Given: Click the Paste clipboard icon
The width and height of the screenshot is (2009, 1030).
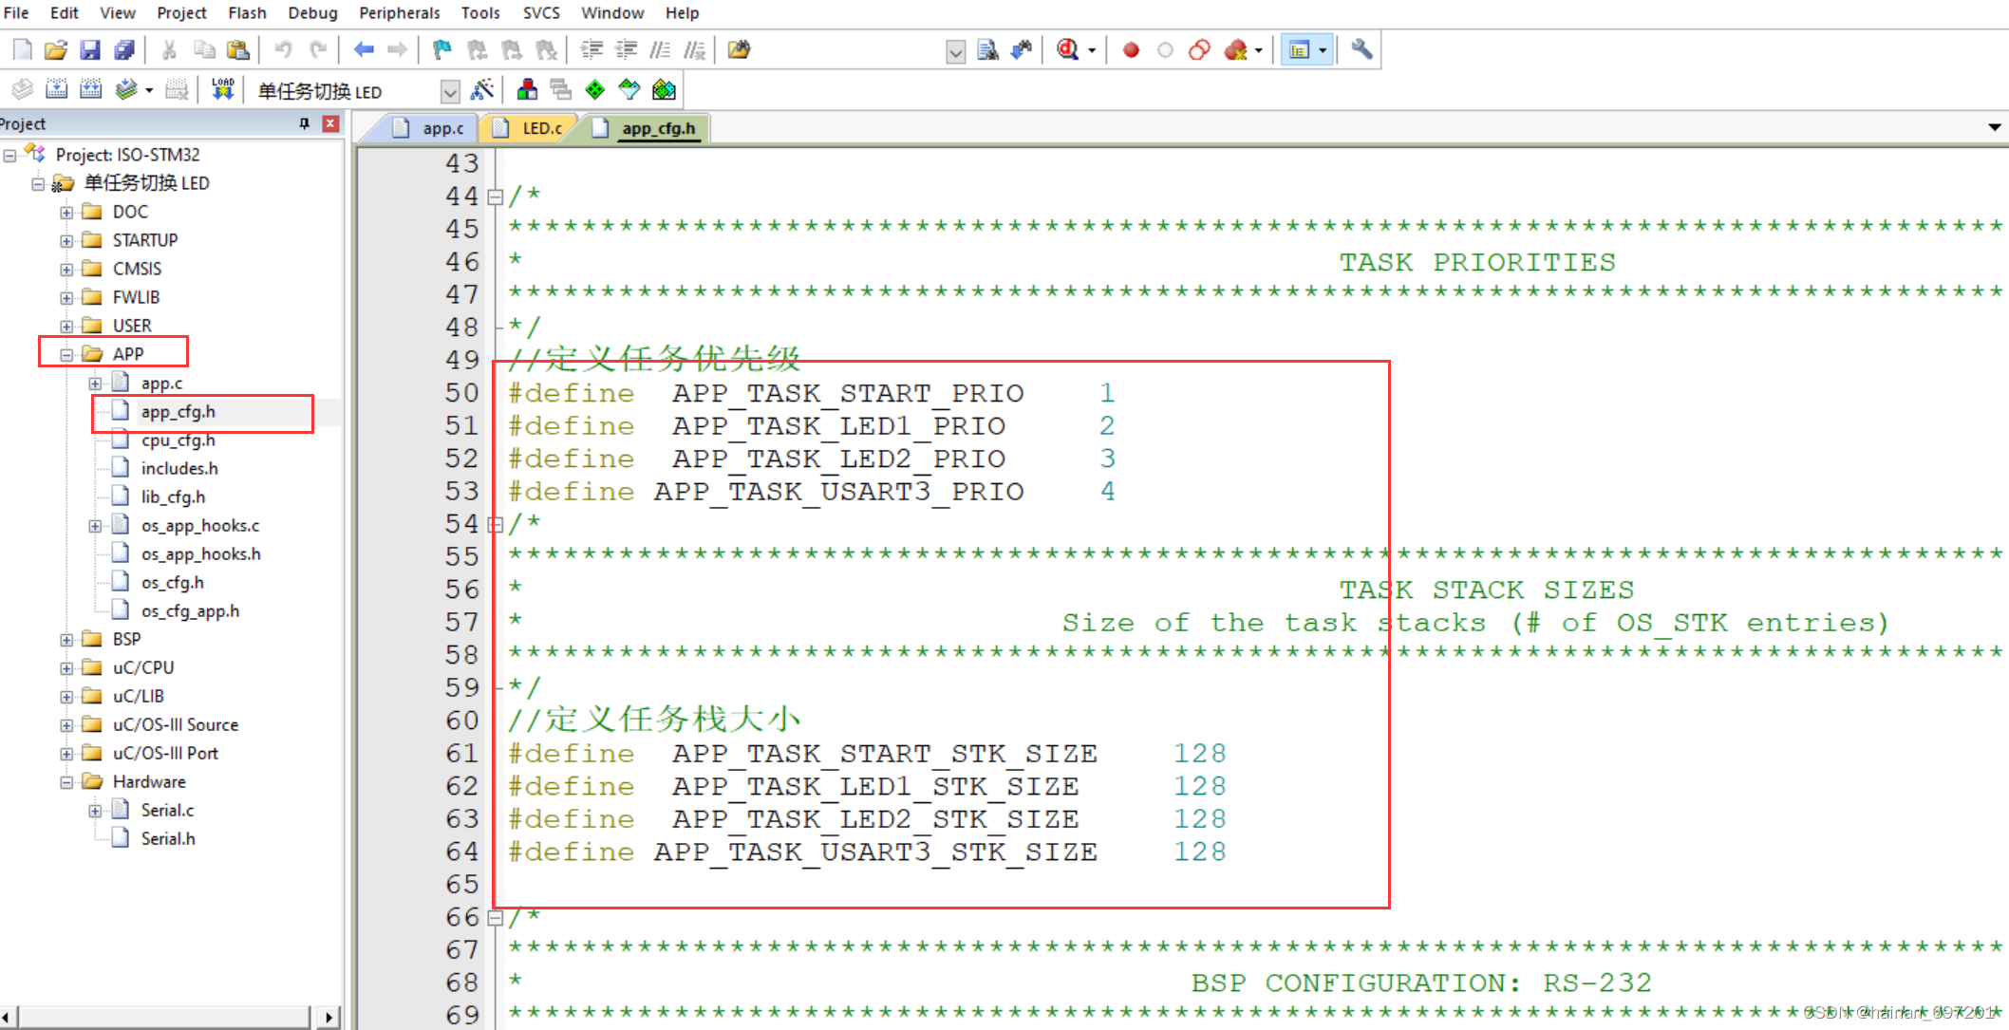Looking at the screenshot, I should click(x=238, y=49).
